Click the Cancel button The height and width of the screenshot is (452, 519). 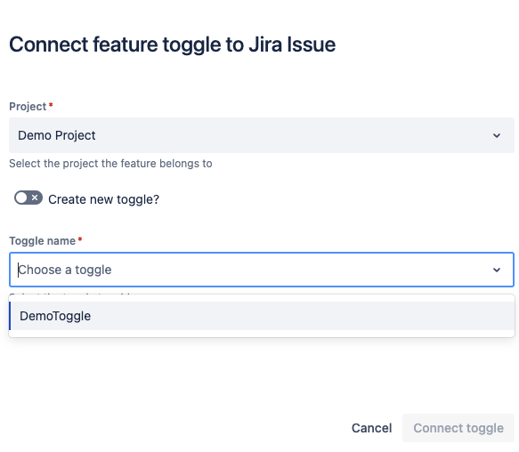coord(371,428)
